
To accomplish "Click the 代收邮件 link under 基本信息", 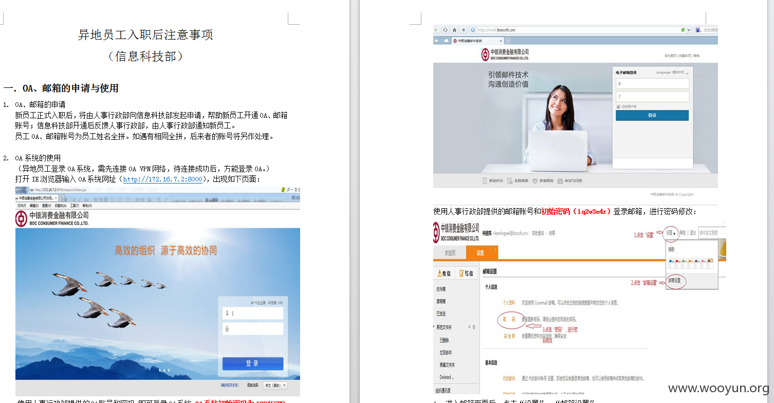I will [x=509, y=378].
